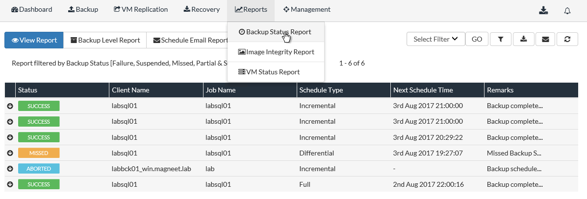Select Image Integrity Report menu entry
This screenshot has height=199, width=587.
[276, 52]
